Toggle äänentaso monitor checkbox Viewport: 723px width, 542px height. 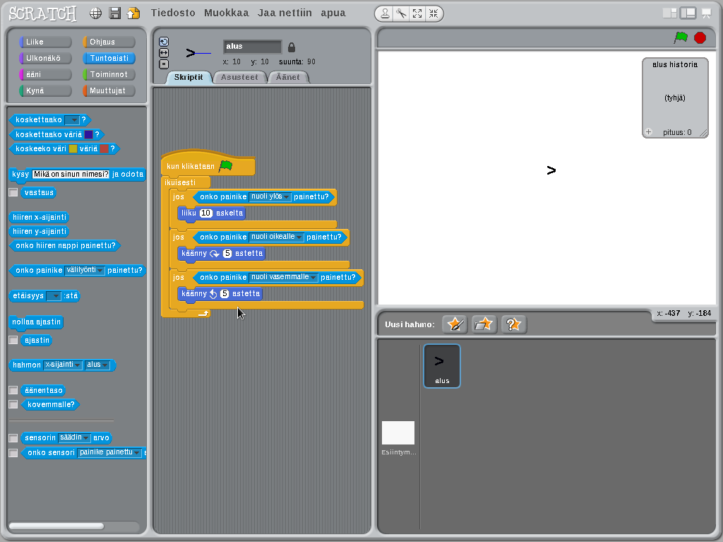(13, 390)
